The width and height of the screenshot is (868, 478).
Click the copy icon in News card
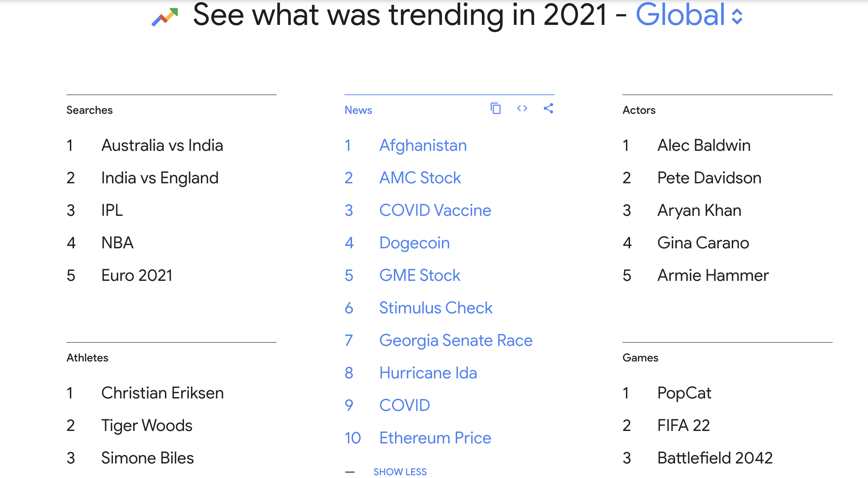point(496,109)
